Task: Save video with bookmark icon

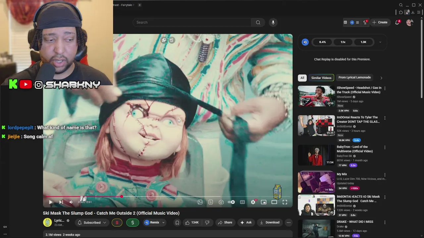Action: 177,222
